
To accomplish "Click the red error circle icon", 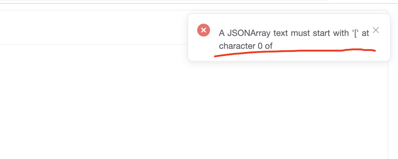I will pos(204,30).
